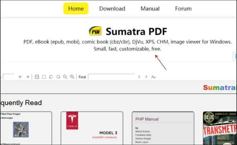Click the Find text input field

click(x=111, y=77)
